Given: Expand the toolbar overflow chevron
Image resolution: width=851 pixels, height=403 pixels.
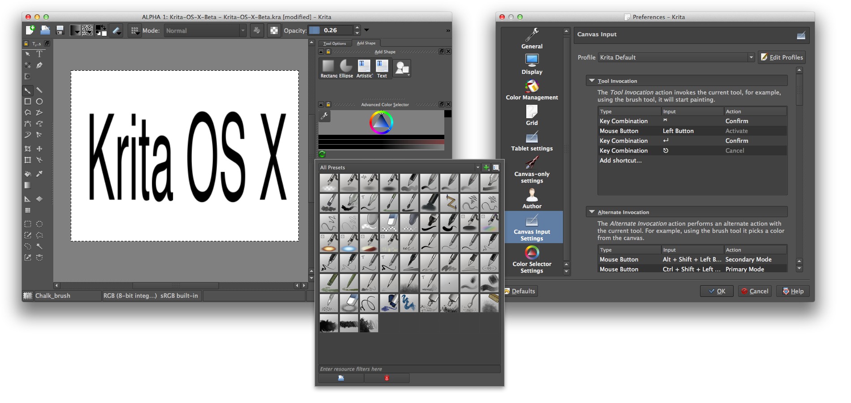Looking at the screenshot, I should (448, 30).
